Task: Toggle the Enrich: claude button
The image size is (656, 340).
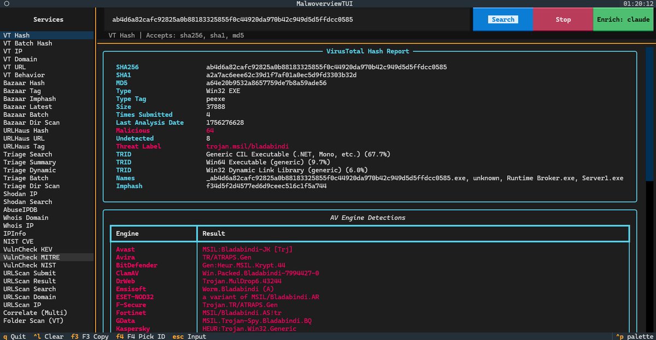Action: click(623, 20)
